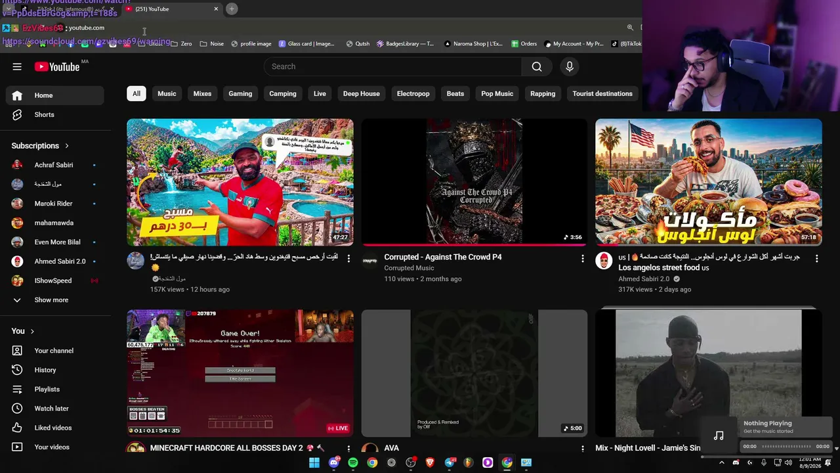This screenshot has width=840, height=473.
Task: Play the Against The Crowd P4 thumbnail
Action: point(474,182)
